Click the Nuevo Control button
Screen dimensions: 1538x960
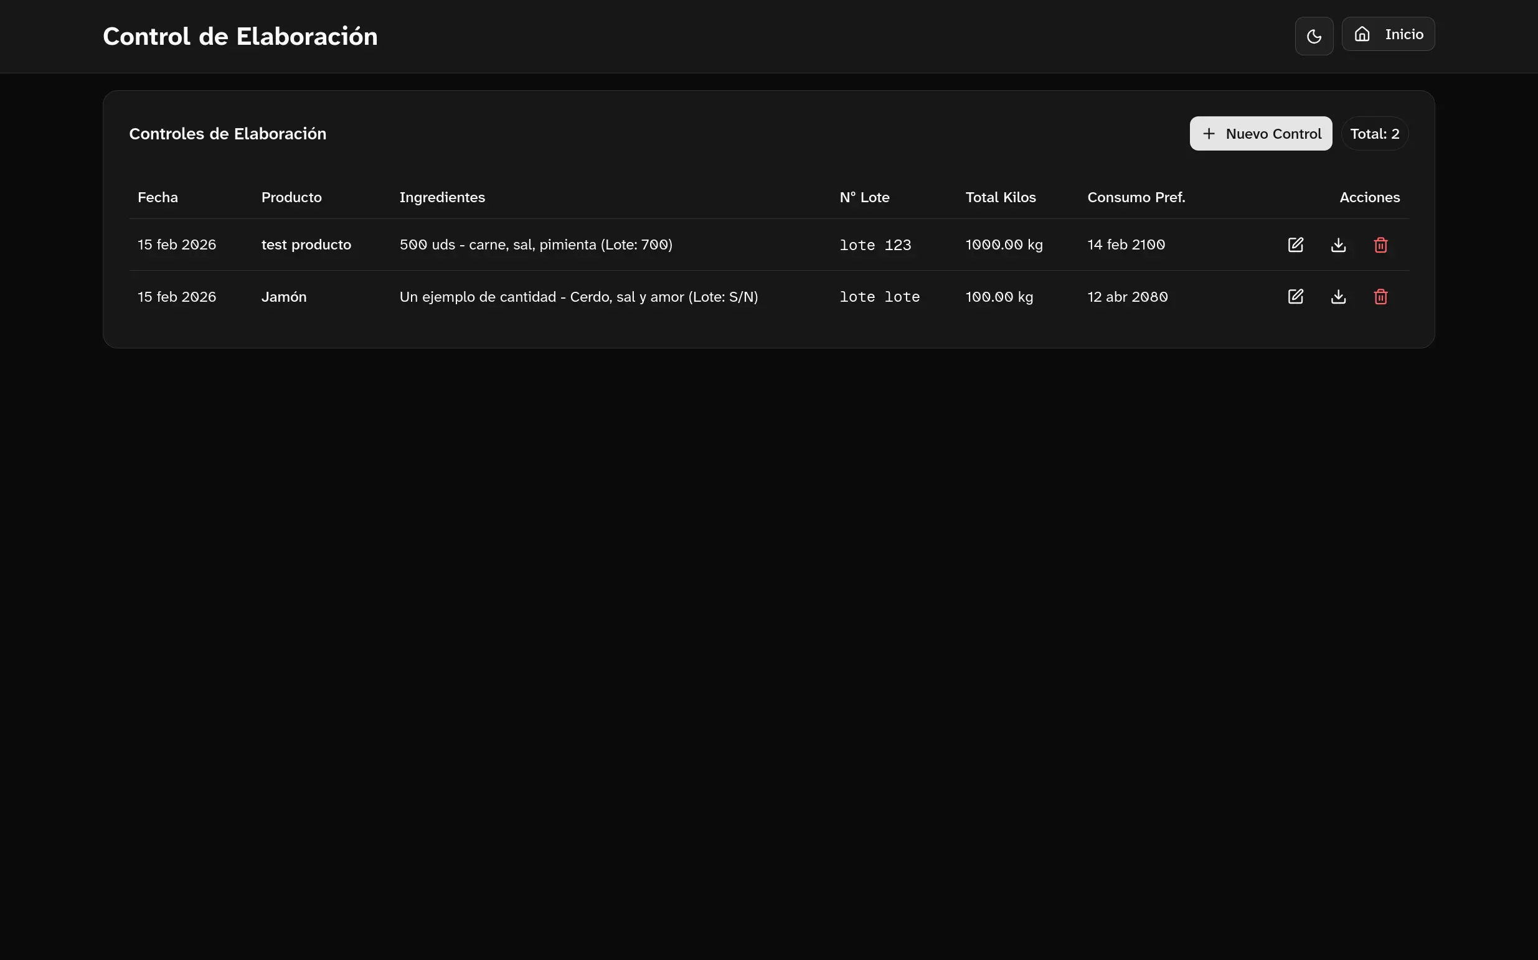1260,133
